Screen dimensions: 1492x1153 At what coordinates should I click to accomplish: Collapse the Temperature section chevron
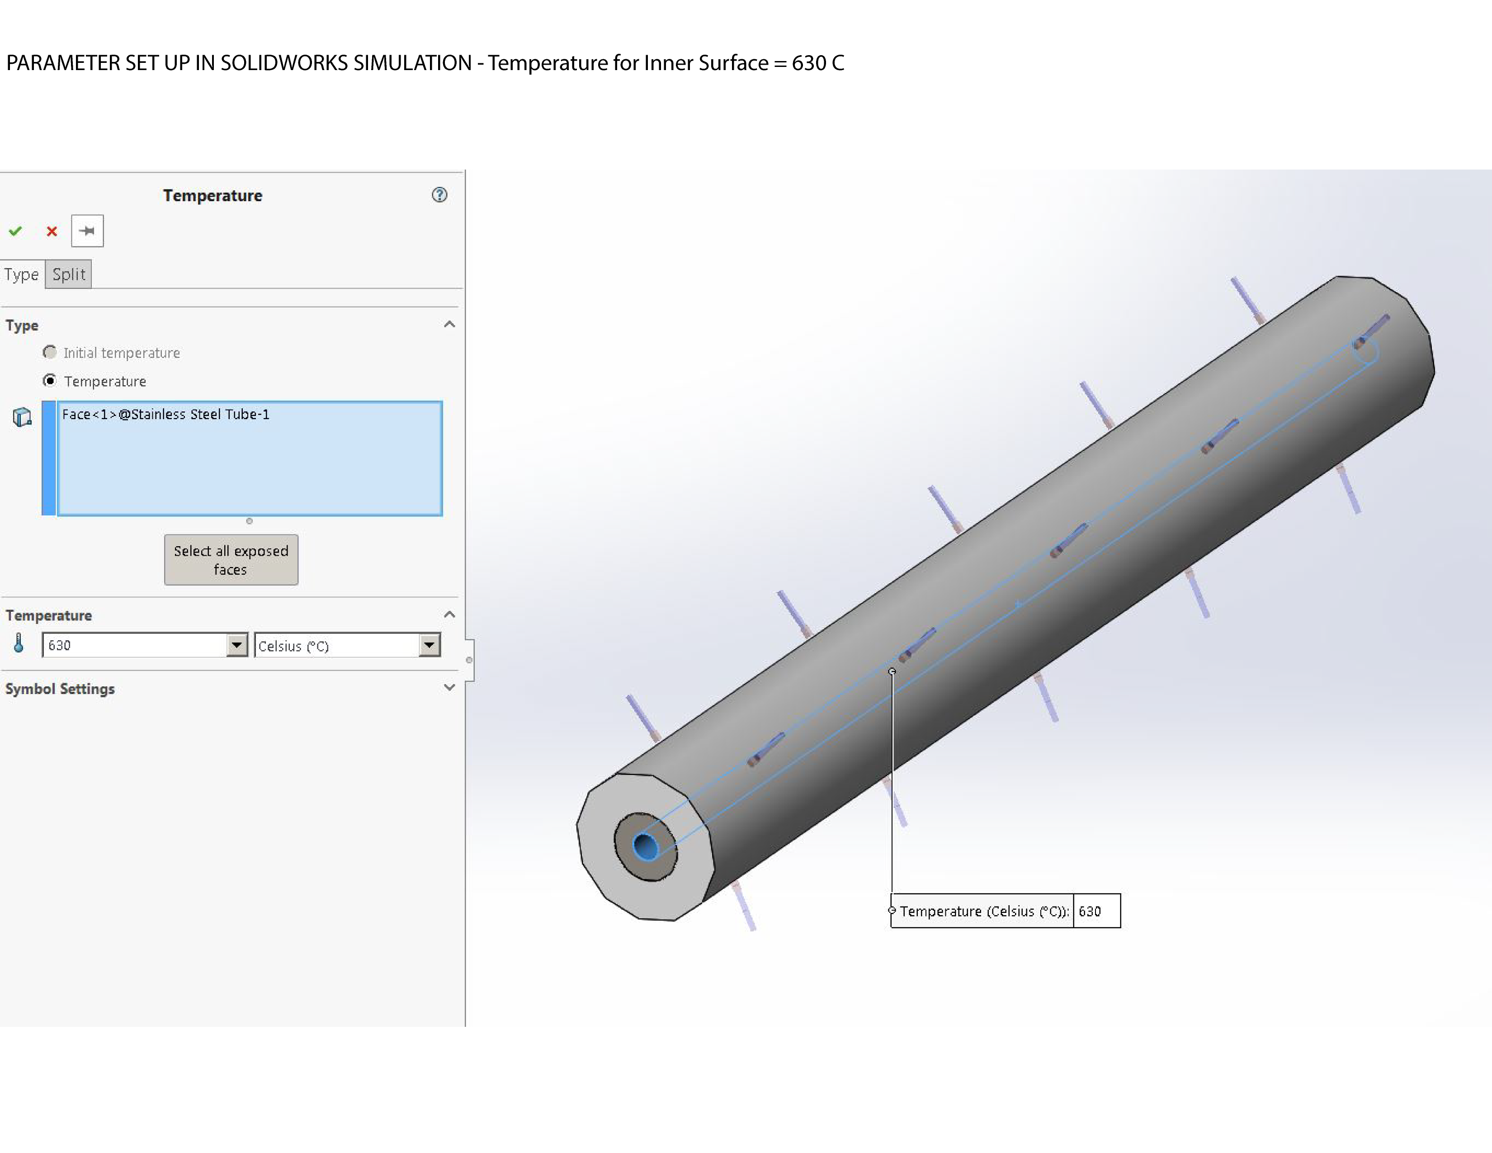click(449, 615)
